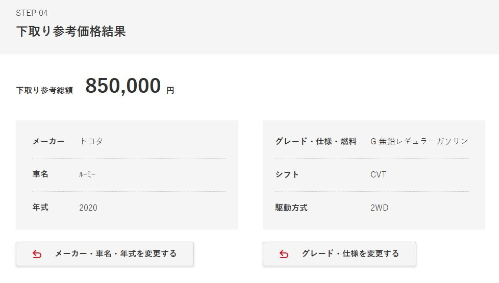Click the CVT shift value
The height and width of the screenshot is (283, 499).
pyautogui.click(x=379, y=174)
